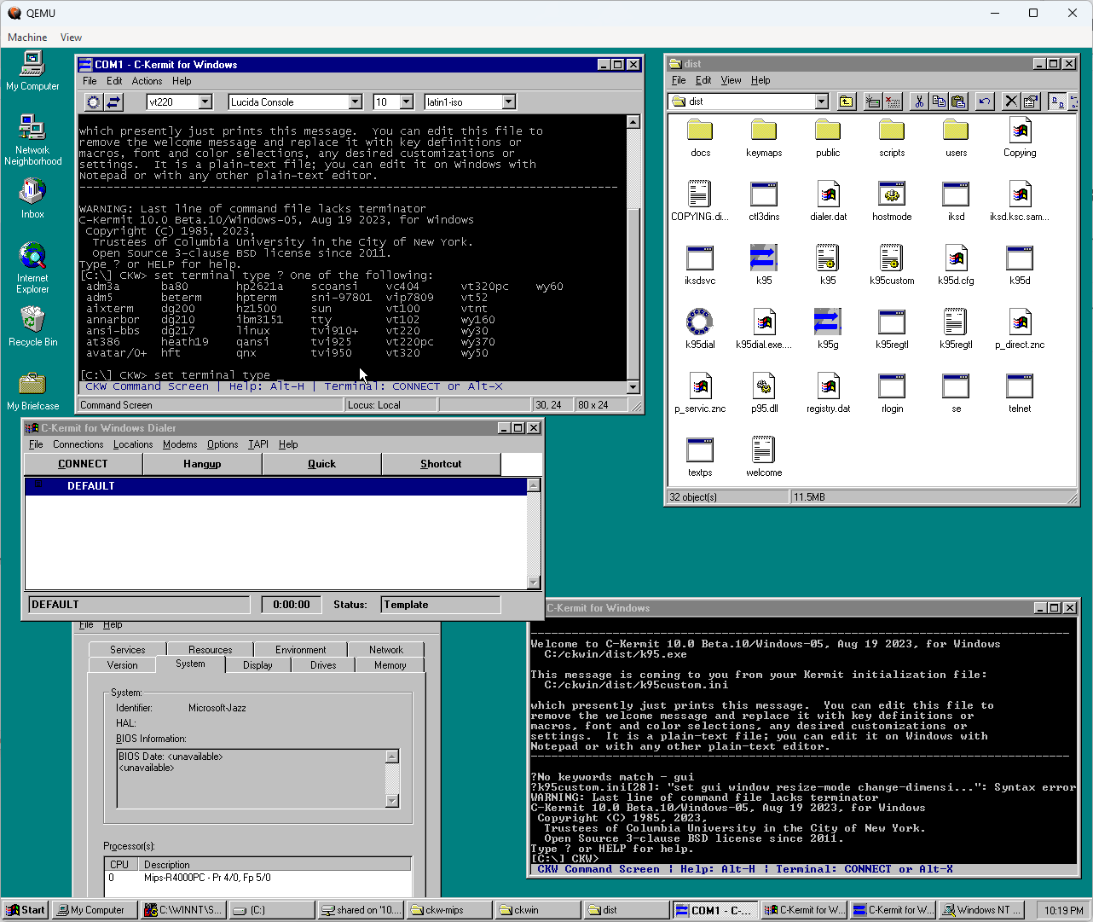This screenshot has height=922, width=1093.
Task: Switch to the Display tab
Action: (257, 665)
